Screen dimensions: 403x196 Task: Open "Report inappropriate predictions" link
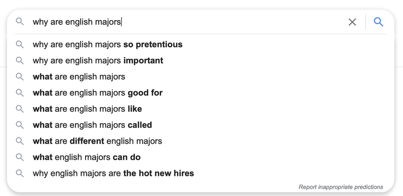[x=341, y=187]
